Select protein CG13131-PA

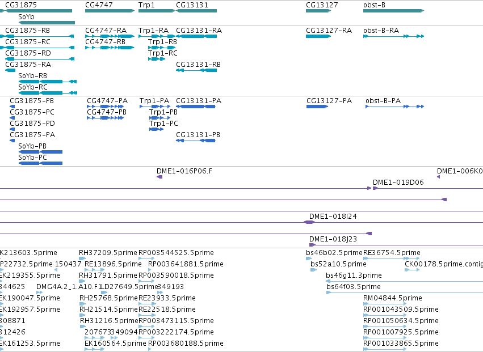[x=196, y=107]
